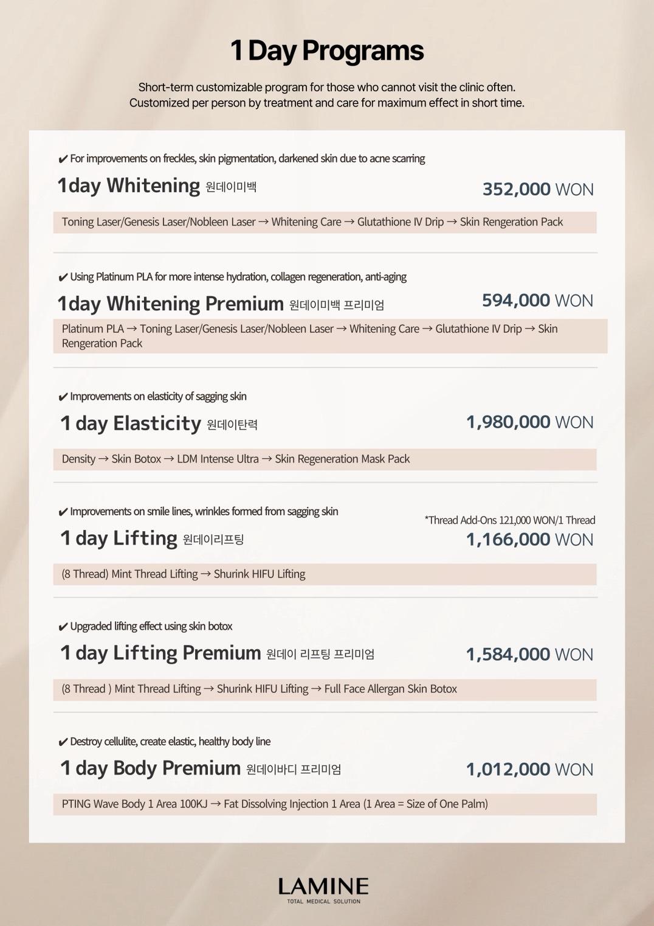Click the 1,584,000 WON Lifting Premium price
This screenshot has height=926, width=654.
[x=529, y=655]
